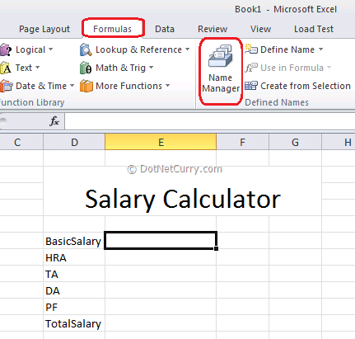Viewport: 355px width, 339px height.
Task: Click the Math & Trig label
Action: [120, 68]
